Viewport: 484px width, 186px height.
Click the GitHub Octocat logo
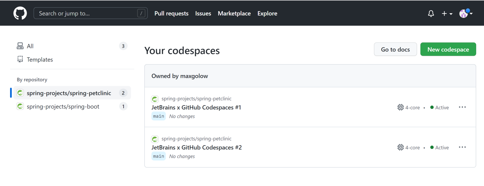click(x=20, y=13)
